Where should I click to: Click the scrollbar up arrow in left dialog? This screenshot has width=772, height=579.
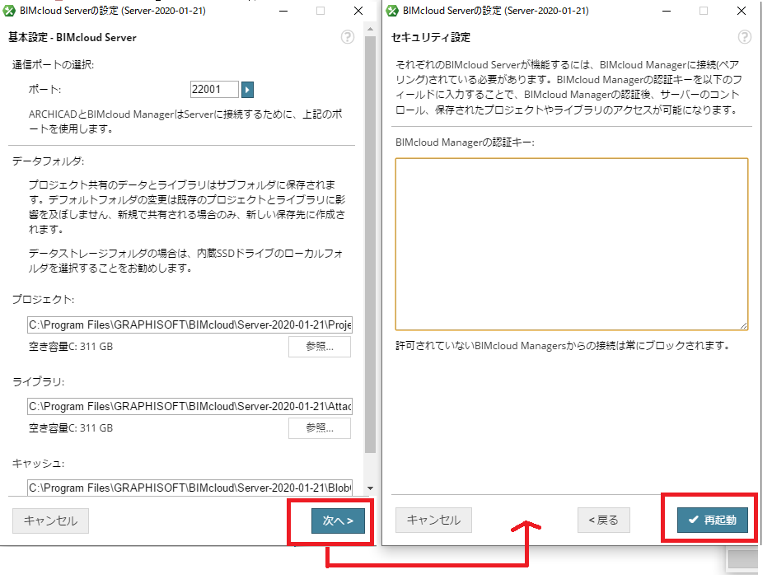click(370, 30)
